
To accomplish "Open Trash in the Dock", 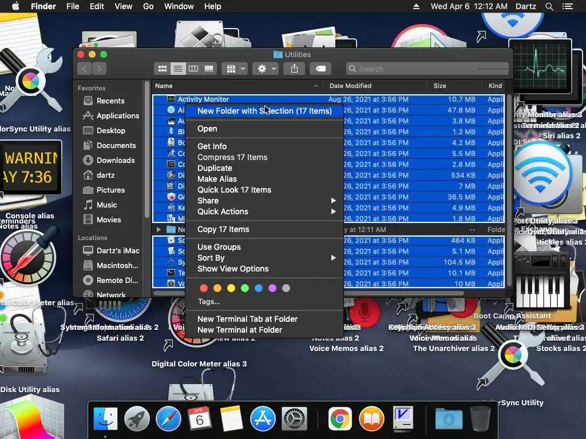I will [480, 419].
